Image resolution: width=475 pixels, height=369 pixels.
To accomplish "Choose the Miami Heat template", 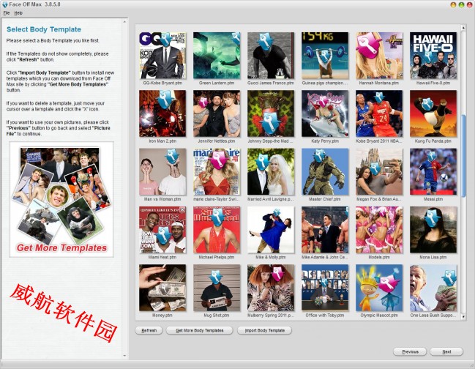I will 162,230.
